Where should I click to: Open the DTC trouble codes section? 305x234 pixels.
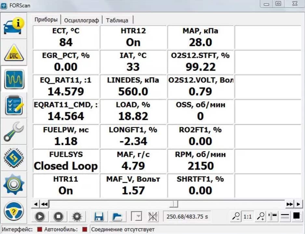pyautogui.click(x=14, y=53)
